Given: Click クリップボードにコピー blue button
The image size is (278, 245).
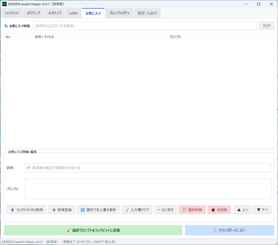Looking at the screenshot, I should point(230,230).
